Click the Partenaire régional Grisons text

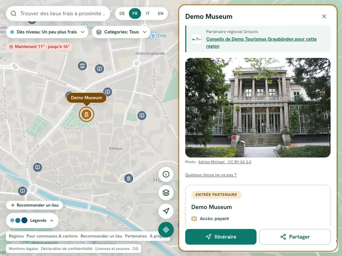[232, 32]
